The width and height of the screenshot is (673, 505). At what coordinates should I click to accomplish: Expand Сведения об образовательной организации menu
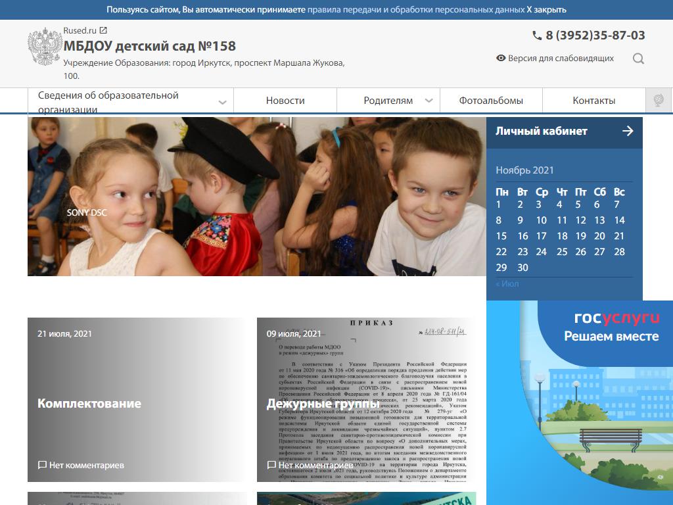click(222, 102)
